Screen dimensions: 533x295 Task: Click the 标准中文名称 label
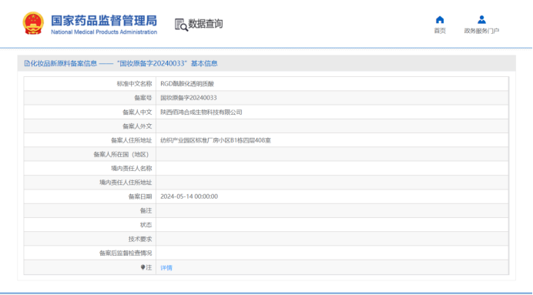[134, 84]
